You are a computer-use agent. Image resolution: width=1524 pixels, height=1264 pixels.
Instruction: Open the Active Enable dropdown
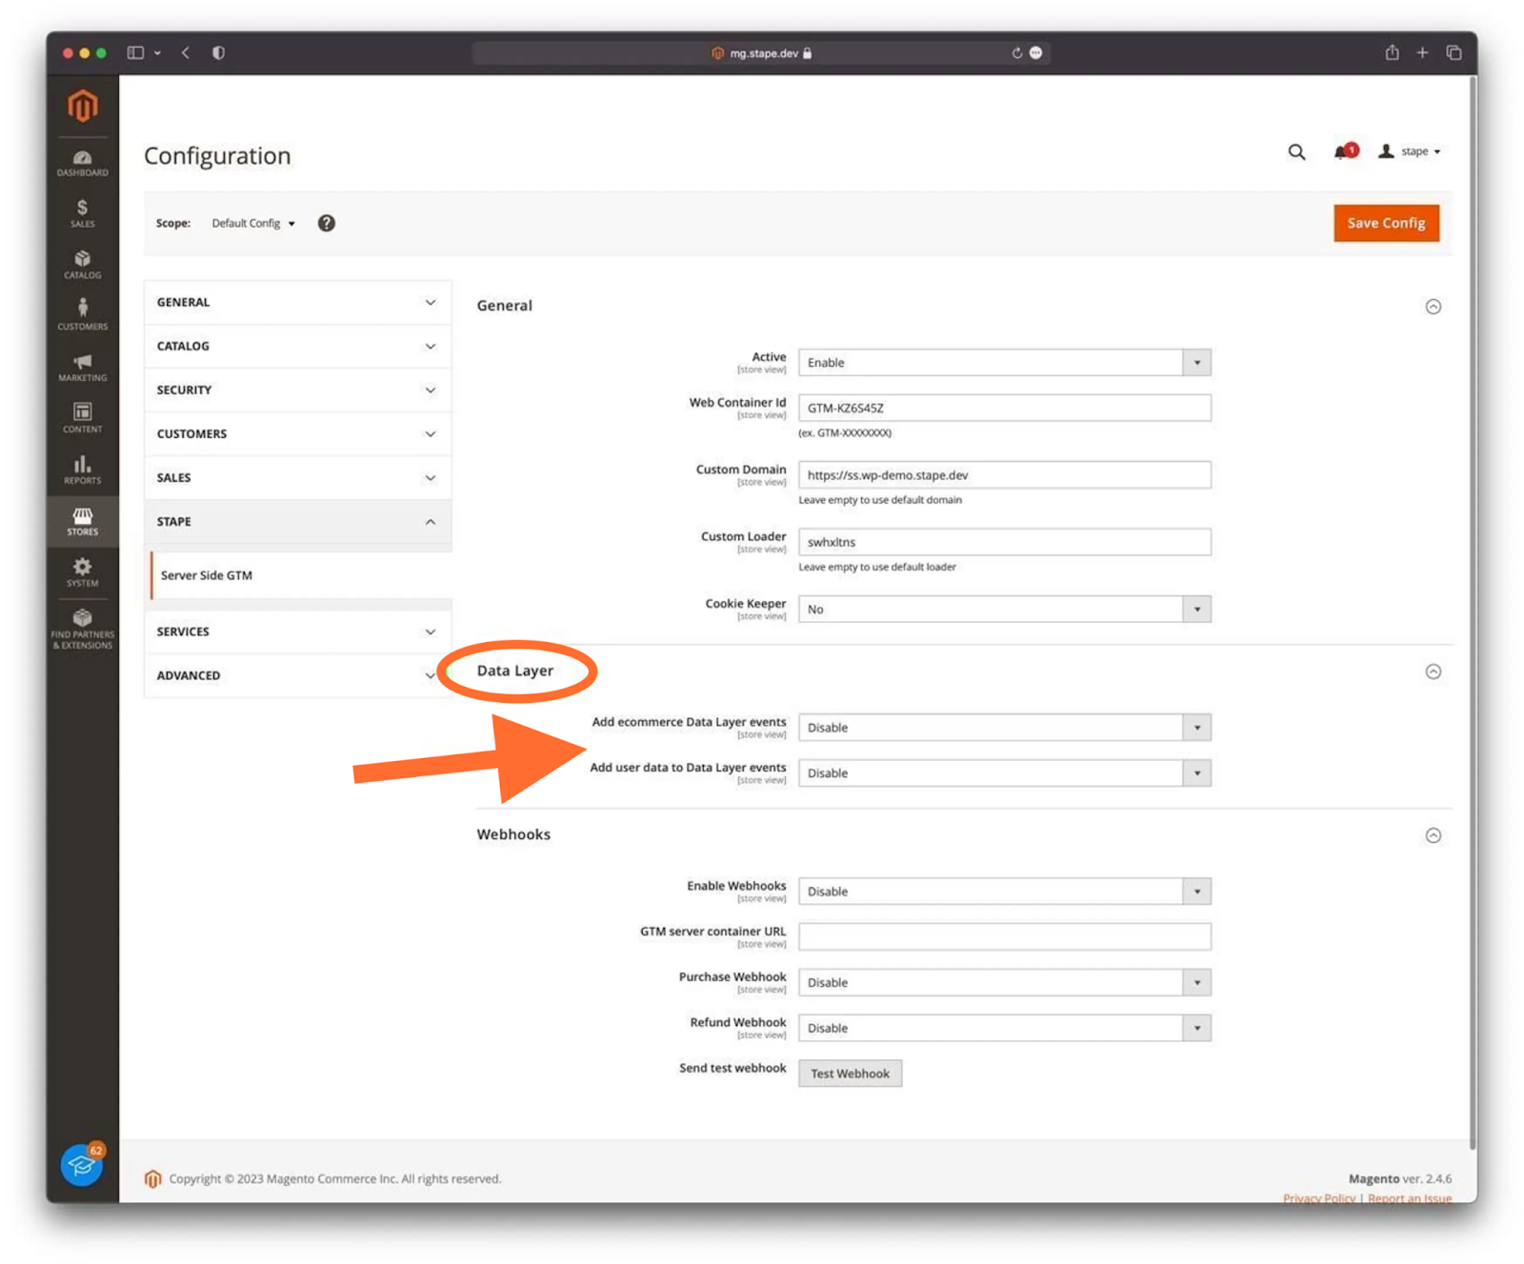tap(1004, 363)
